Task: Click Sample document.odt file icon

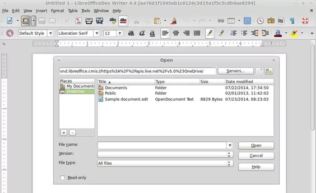Action: pyautogui.click(x=101, y=99)
